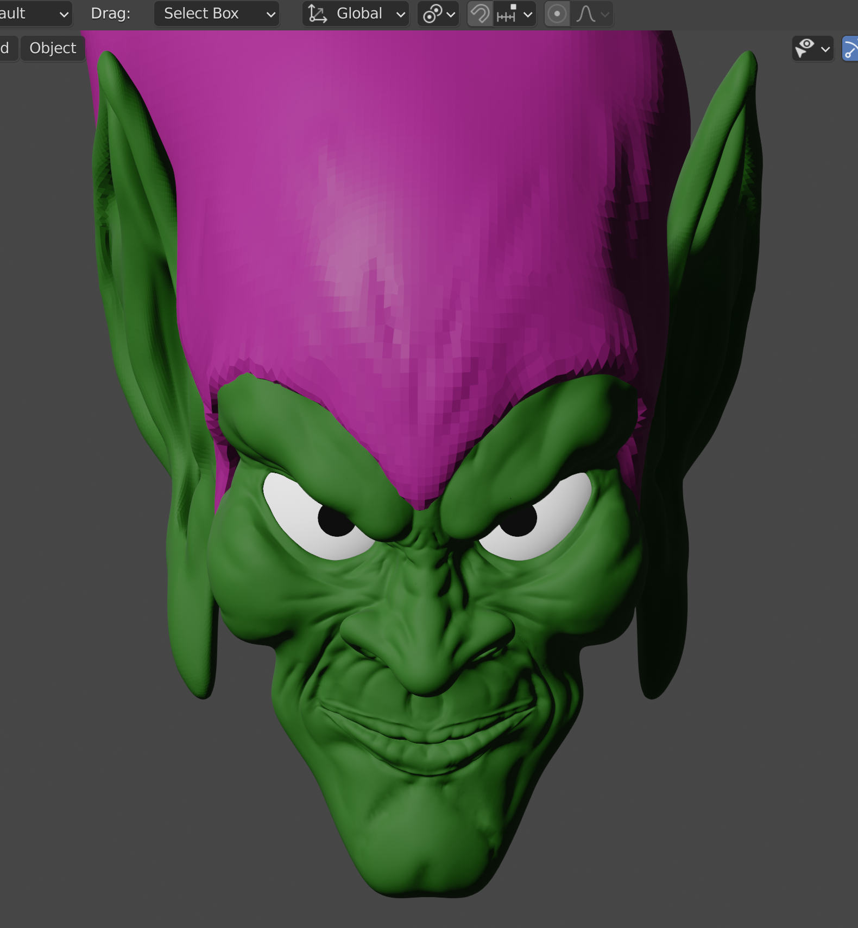
Task: Open the proportional editing falloff dropdown
Action: click(592, 14)
